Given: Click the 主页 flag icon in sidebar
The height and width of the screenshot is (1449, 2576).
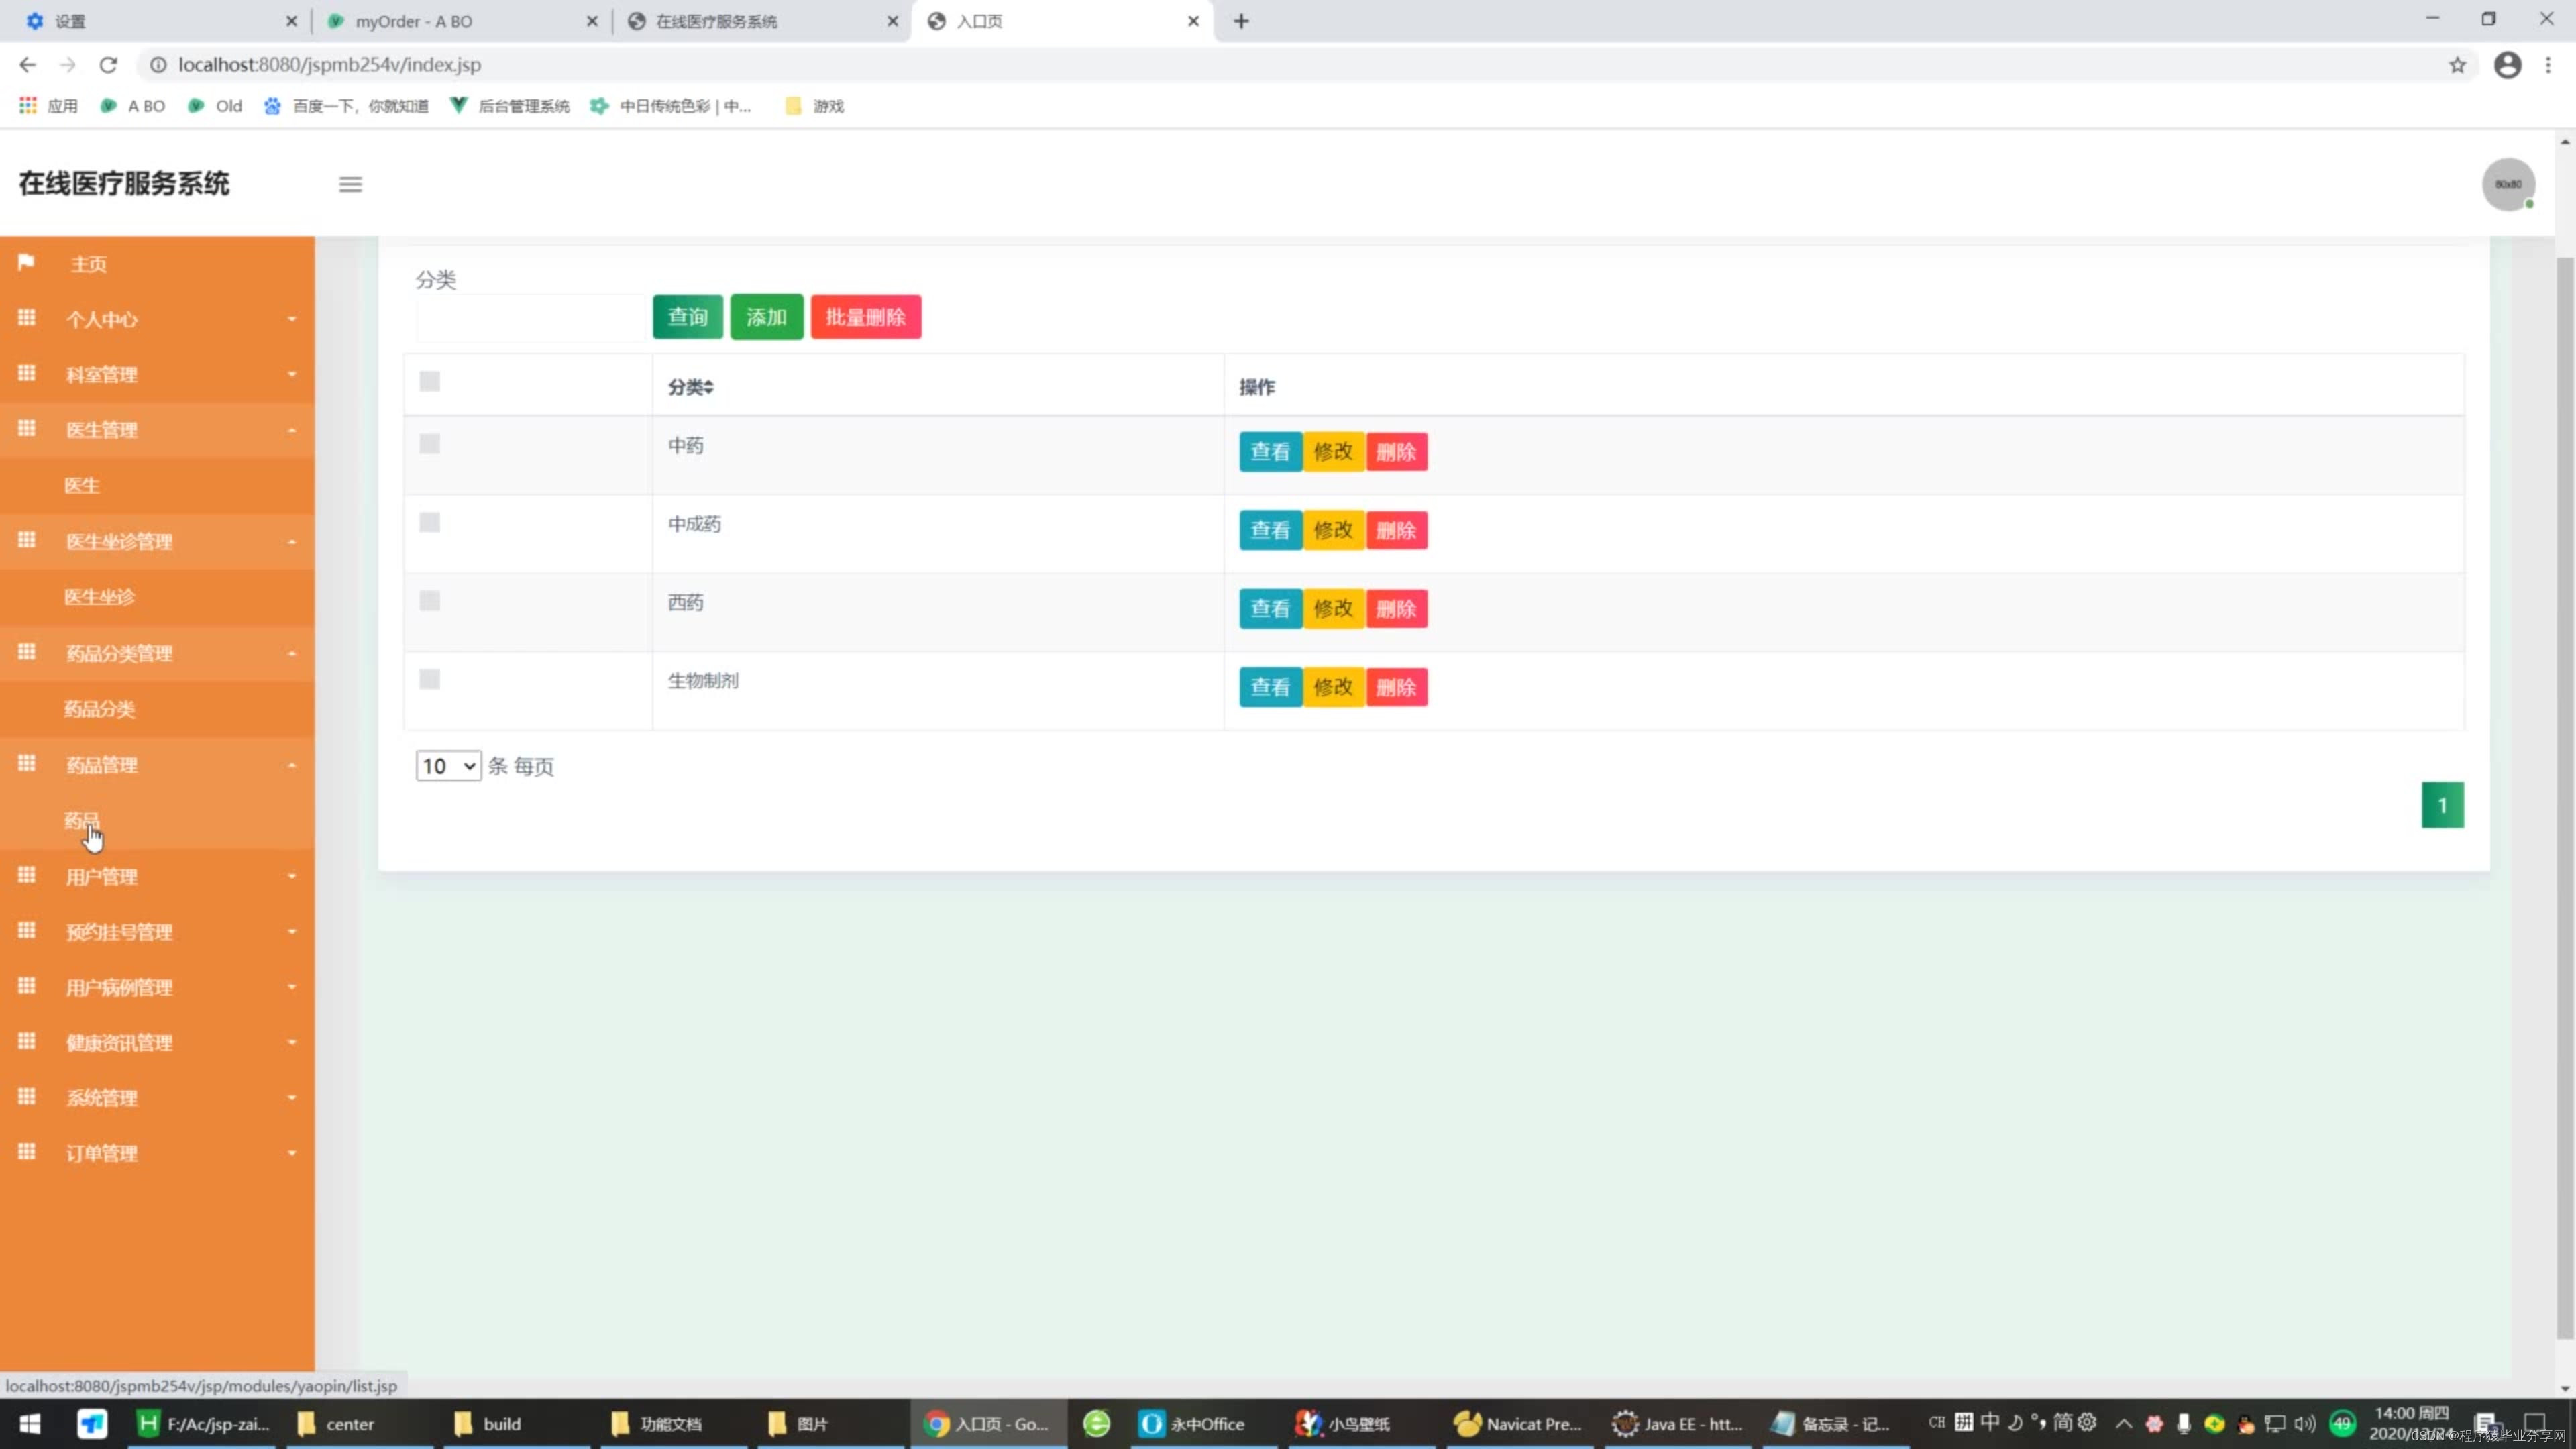Looking at the screenshot, I should pos(27,262).
